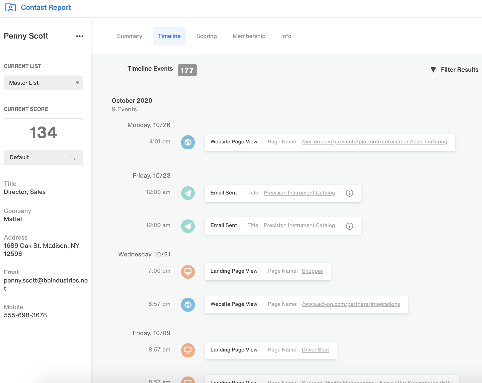Open the Shopper landing page link
The width and height of the screenshot is (482, 383).
point(312,271)
